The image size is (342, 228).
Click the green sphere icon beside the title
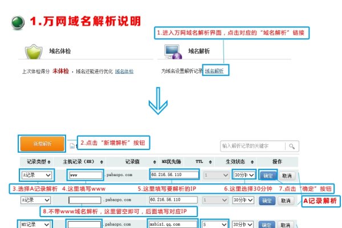pyautogui.click(x=18, y=22)
